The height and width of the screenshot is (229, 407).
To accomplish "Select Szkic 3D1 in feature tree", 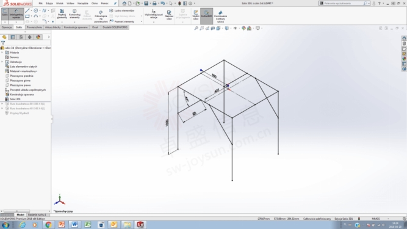I will coord(15,99).
